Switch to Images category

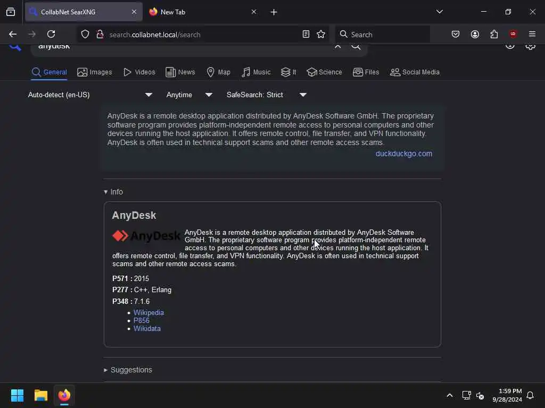click(95, 72)
